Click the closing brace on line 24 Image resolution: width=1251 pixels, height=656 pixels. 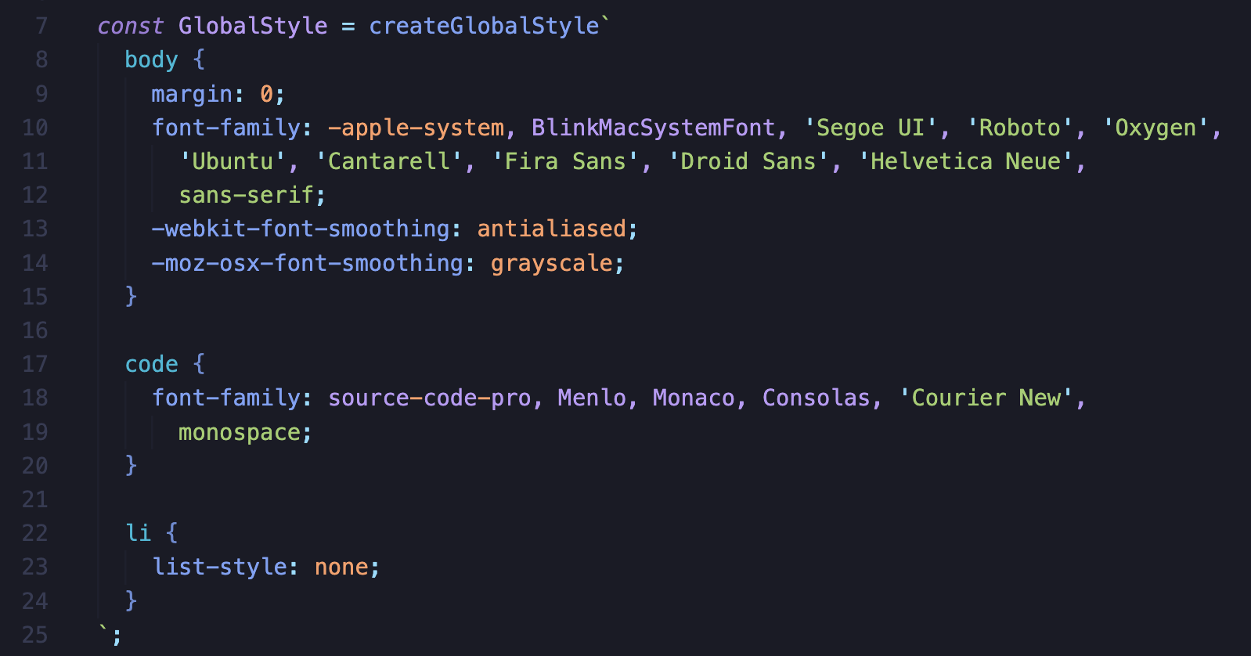click(x=132, y=601)
